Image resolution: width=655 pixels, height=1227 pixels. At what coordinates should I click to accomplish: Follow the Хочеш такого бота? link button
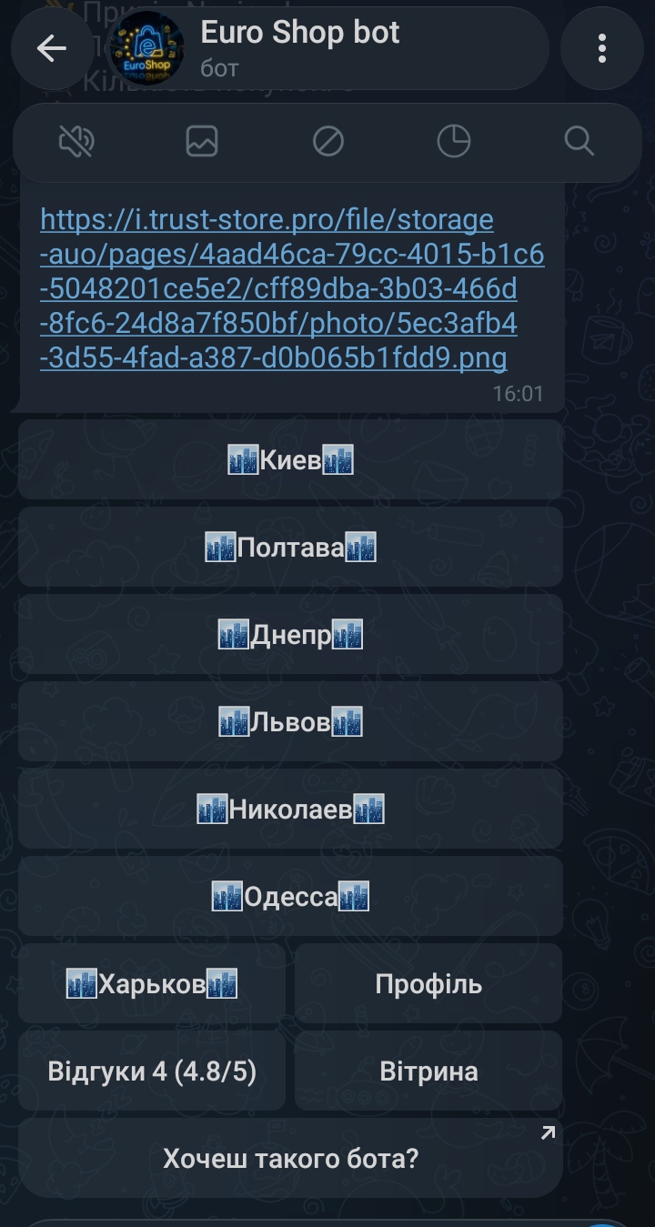tap(290, 1159)
